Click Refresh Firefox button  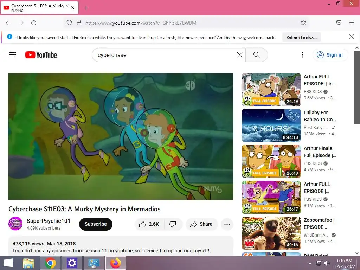pyautogui.click(x=301, y=37)
